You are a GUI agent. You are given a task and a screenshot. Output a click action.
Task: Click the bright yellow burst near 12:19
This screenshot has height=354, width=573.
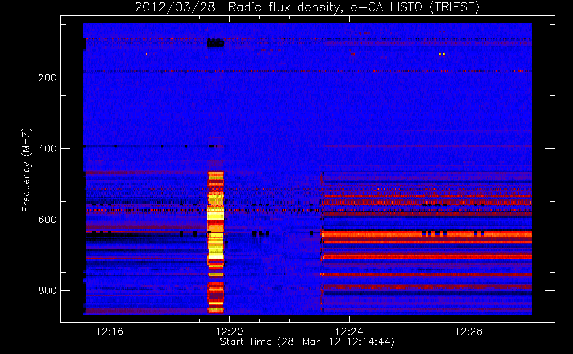tap(216, 242)
